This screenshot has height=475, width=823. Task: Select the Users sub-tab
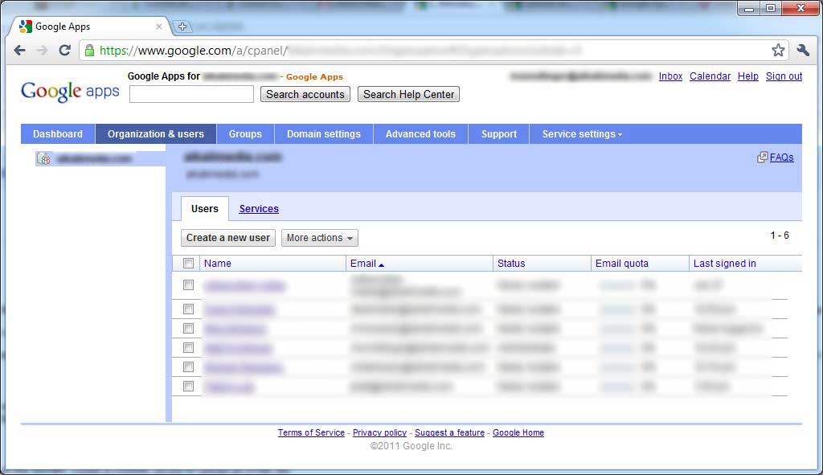[205, 208]
